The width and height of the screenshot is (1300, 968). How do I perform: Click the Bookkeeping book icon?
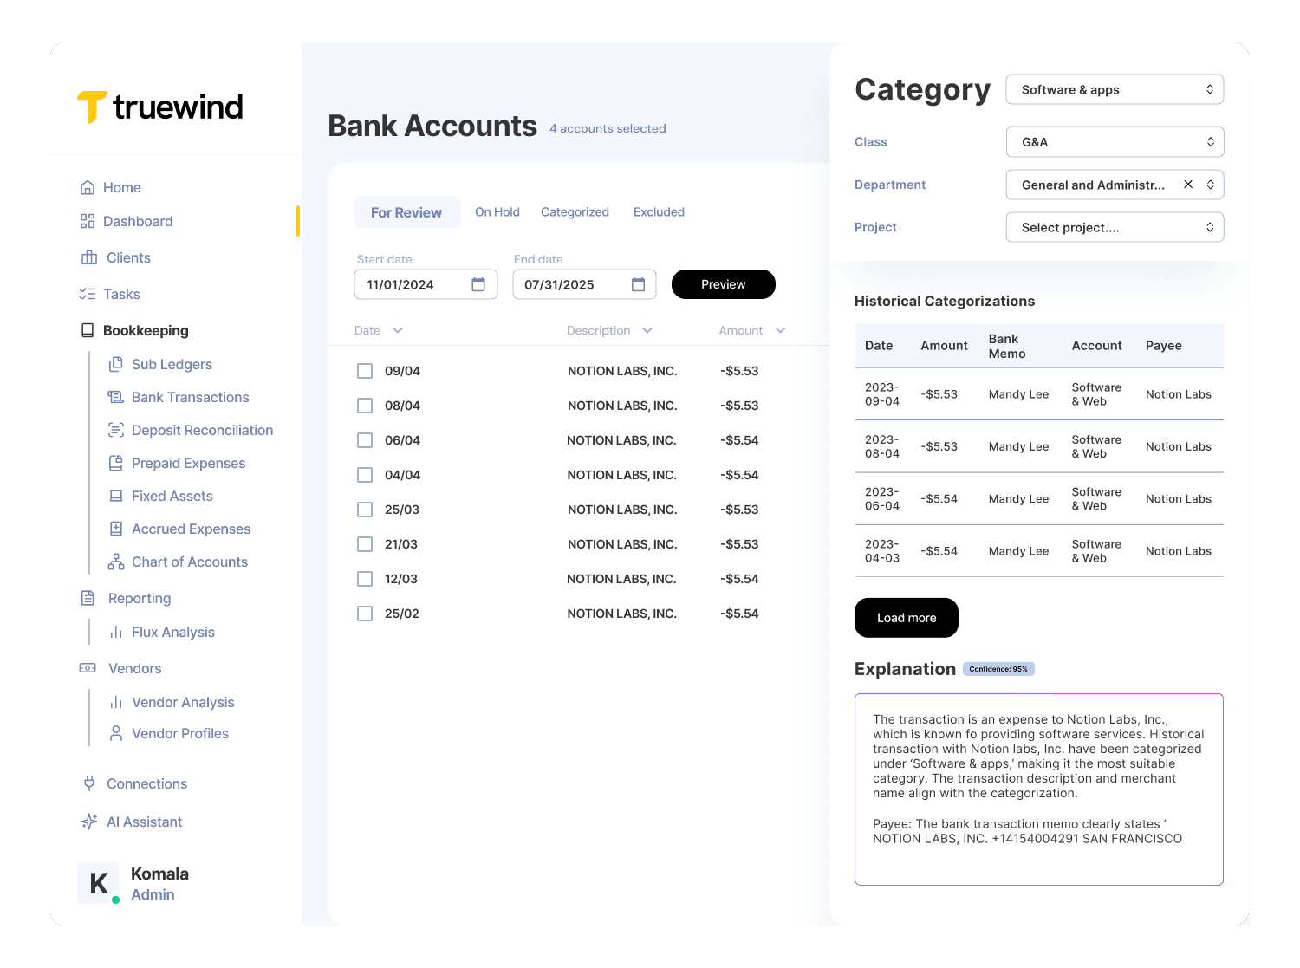pyautogui.click(x=88, y=330)
